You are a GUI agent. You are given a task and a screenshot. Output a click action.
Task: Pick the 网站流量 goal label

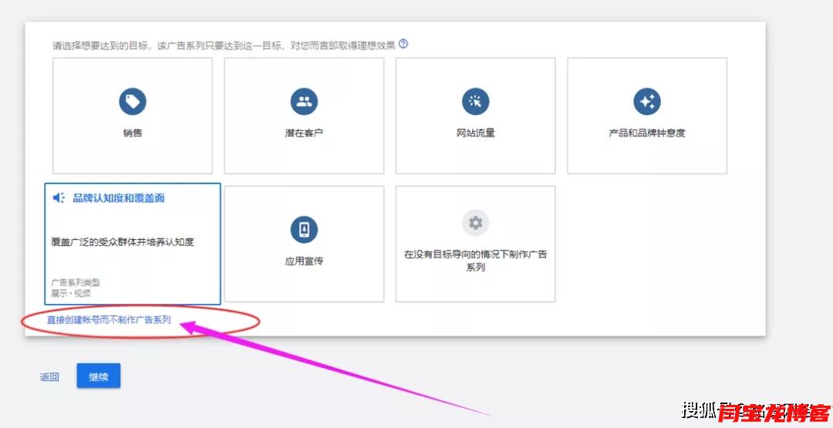coord(475,133)
